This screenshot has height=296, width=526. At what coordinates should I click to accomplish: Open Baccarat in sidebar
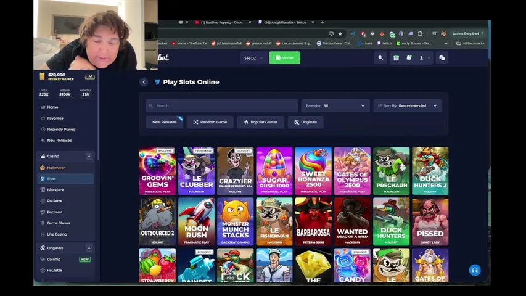pos(55,212)
